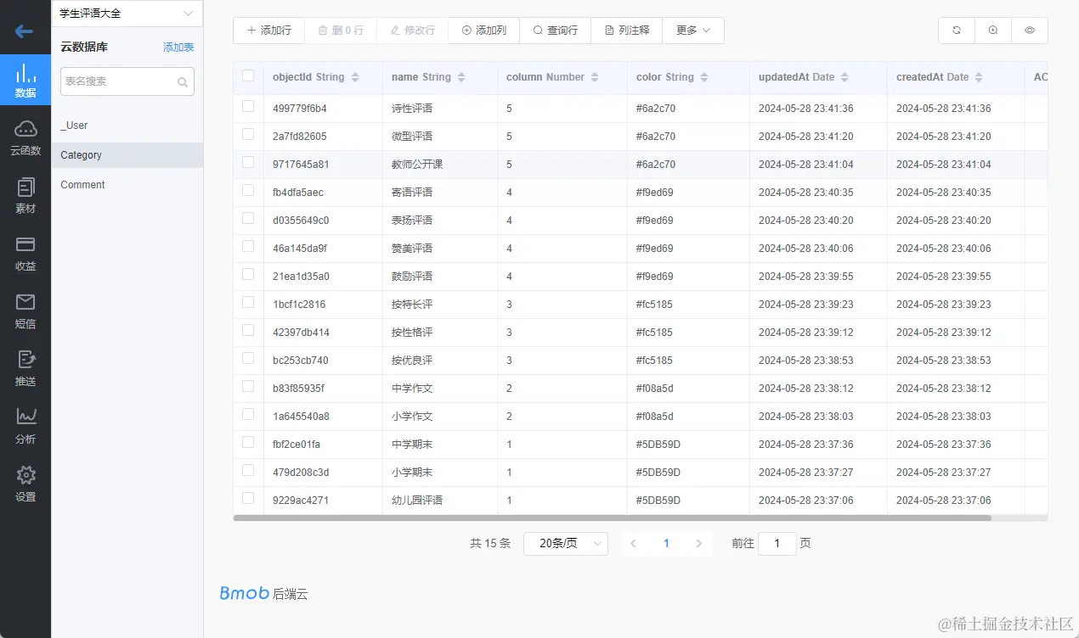Open the 数据 section in sidebar
Image resolution: width=1079 pixels, height=638 pixels.
[x=25, y=80]
